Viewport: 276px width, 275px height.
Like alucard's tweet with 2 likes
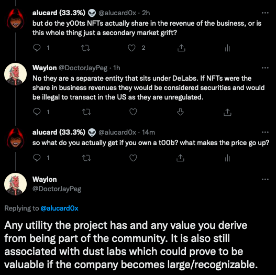(x=131, y=48)
